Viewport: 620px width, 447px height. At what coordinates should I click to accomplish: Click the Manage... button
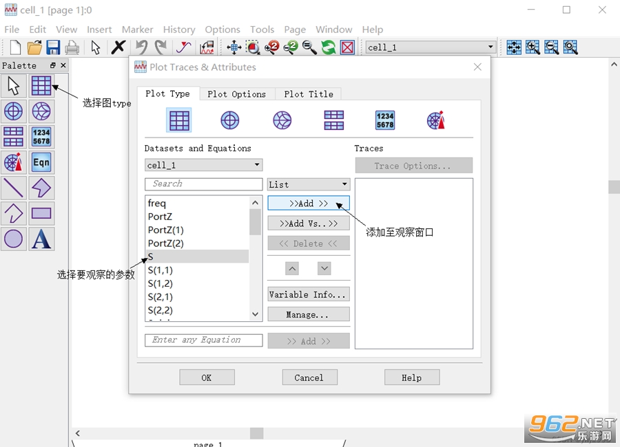click(309, 315)
